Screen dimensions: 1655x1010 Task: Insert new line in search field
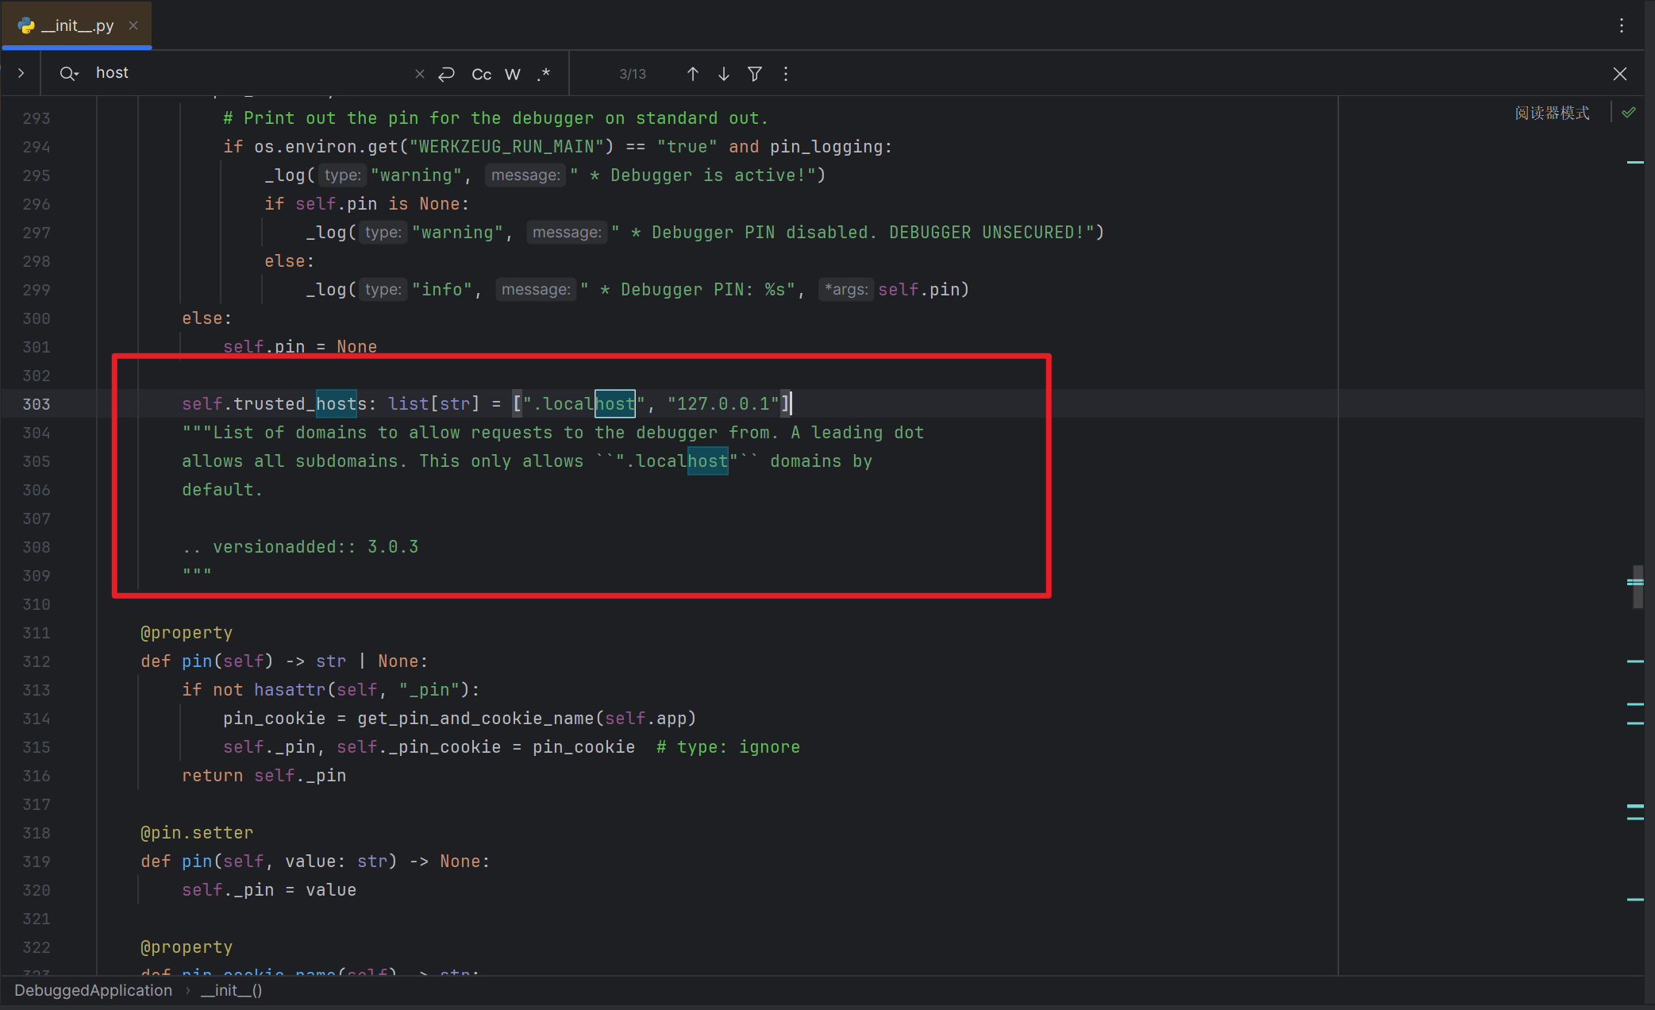pos(447,74)
